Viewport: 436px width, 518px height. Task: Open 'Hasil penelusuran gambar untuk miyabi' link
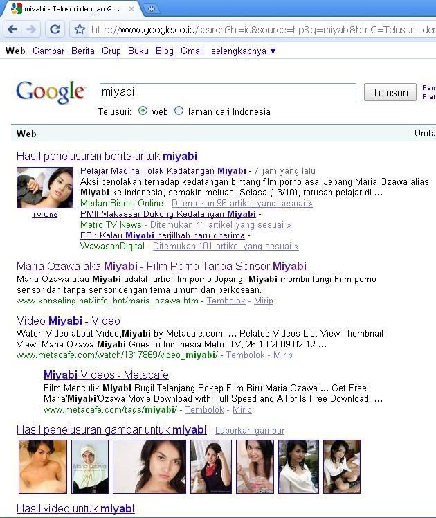tap(111, 430)
